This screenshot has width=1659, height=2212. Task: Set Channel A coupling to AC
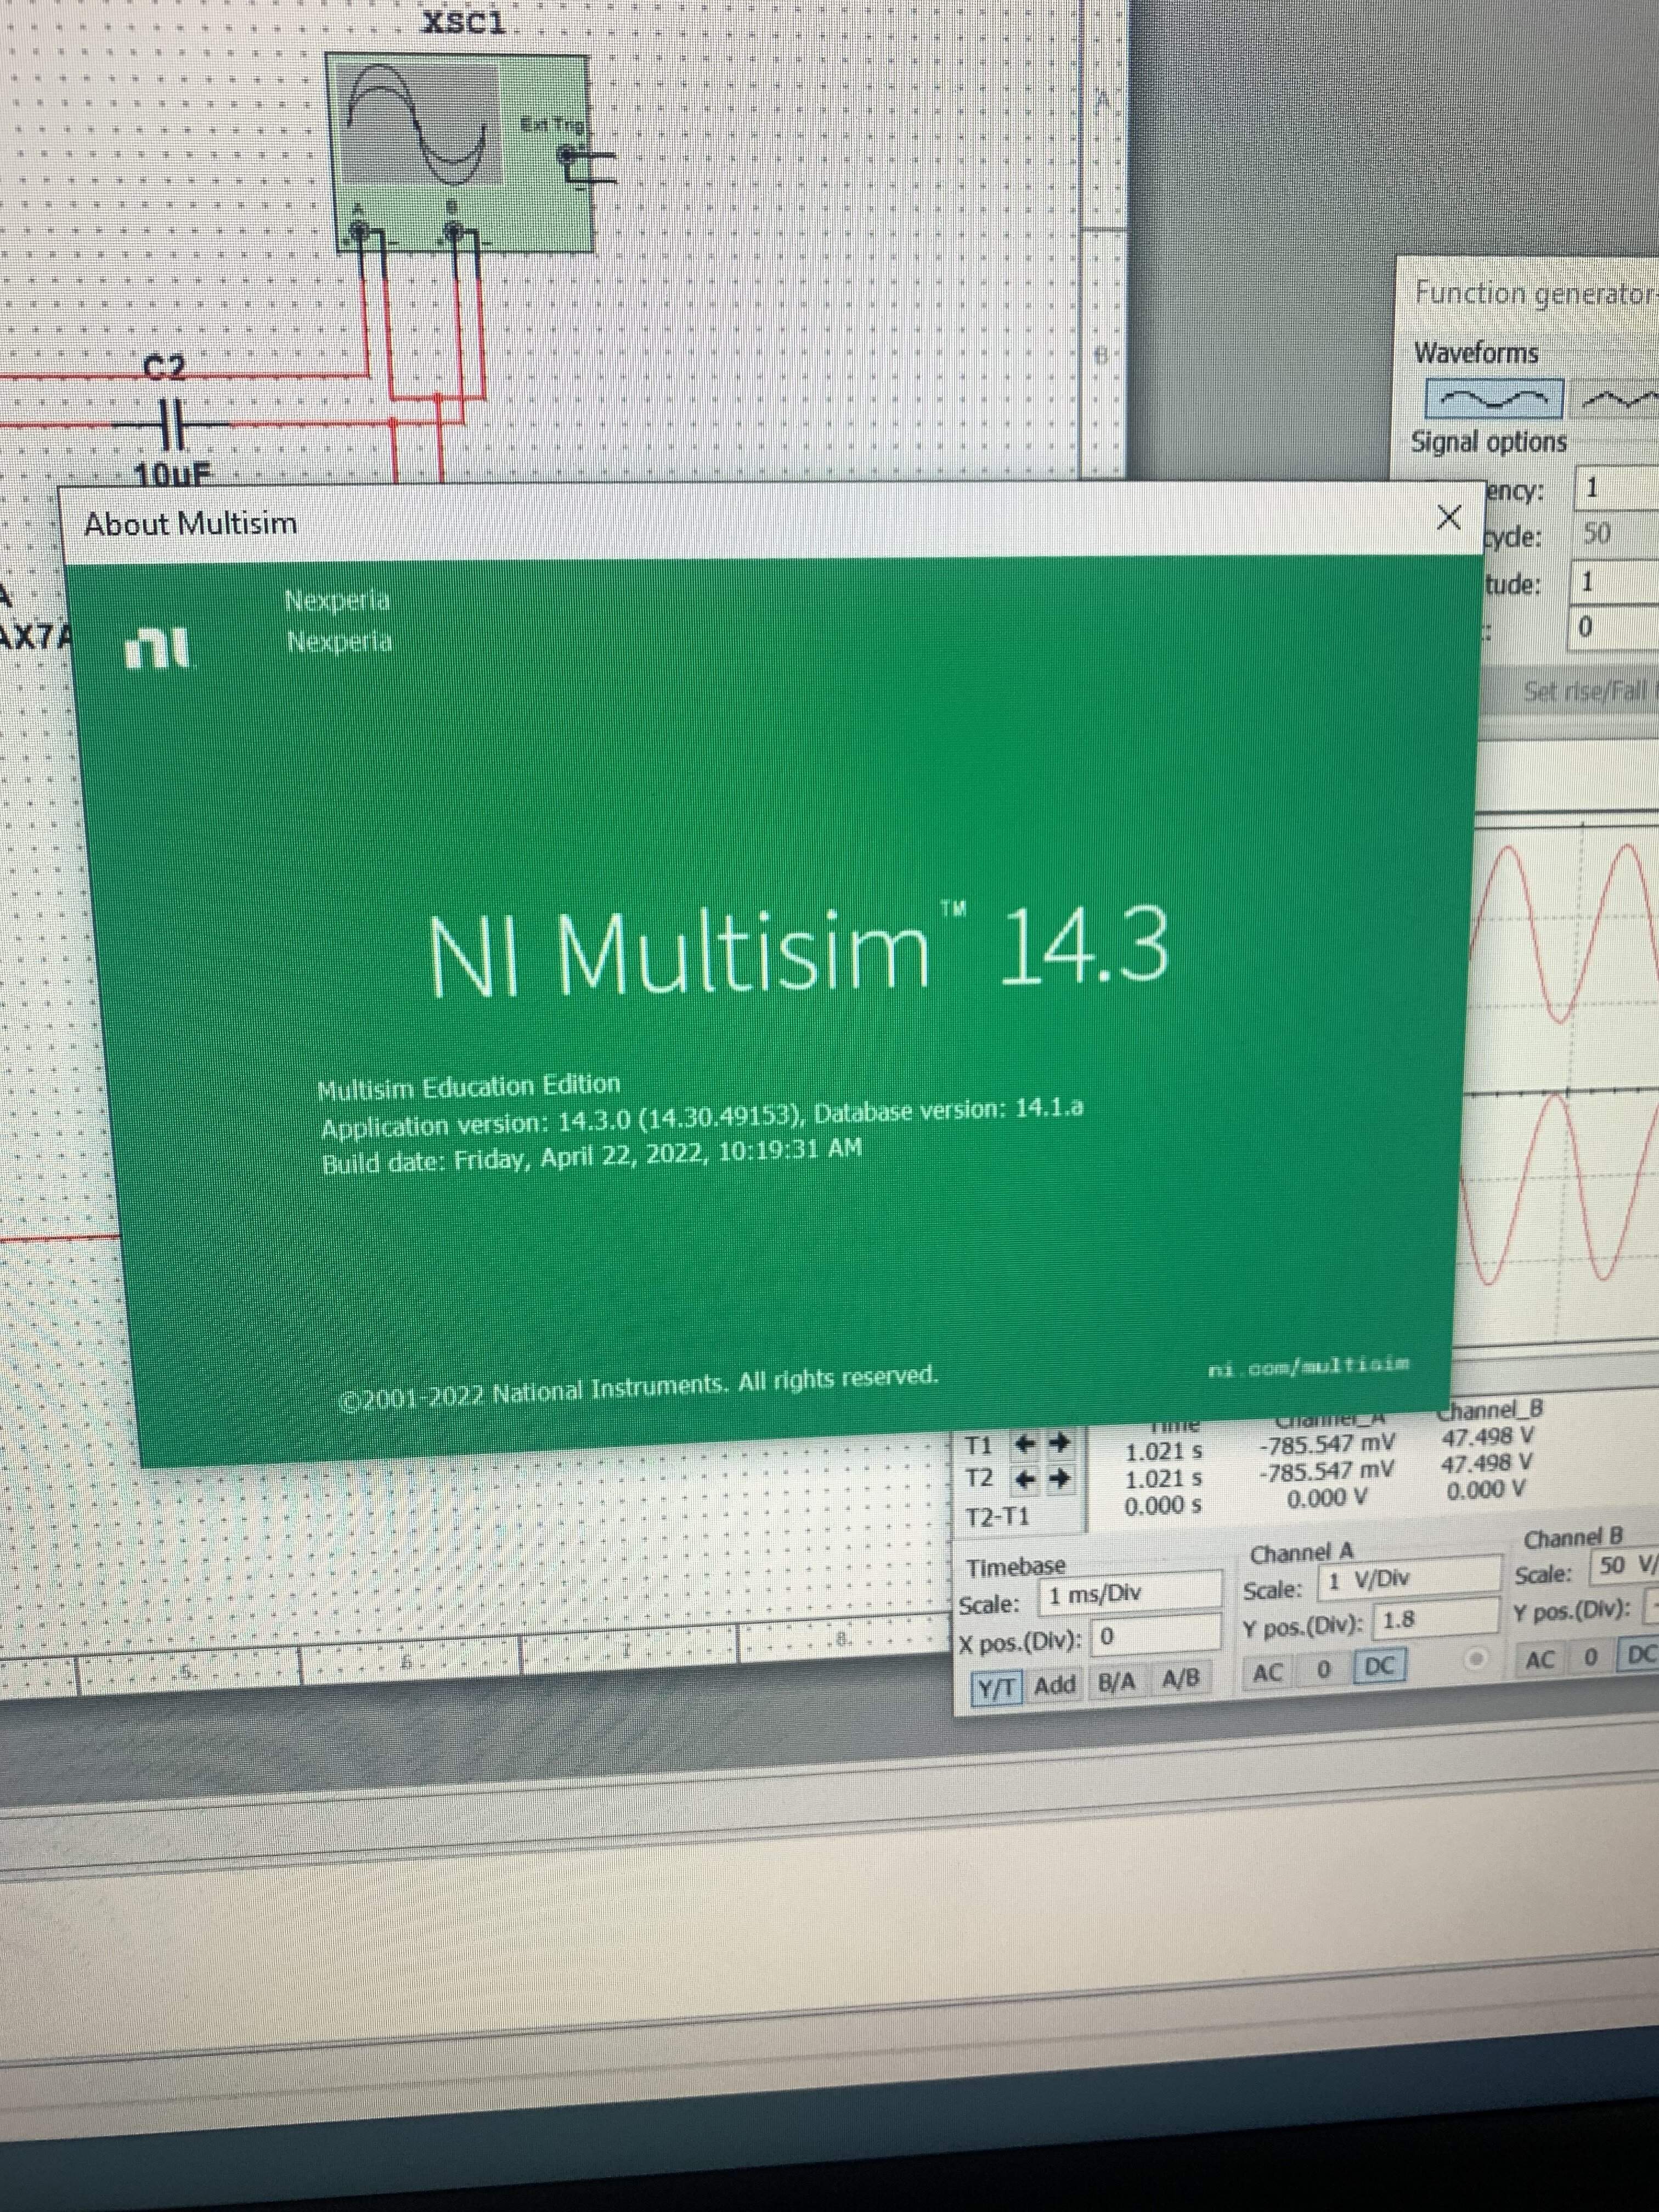pos(1267,1673)
